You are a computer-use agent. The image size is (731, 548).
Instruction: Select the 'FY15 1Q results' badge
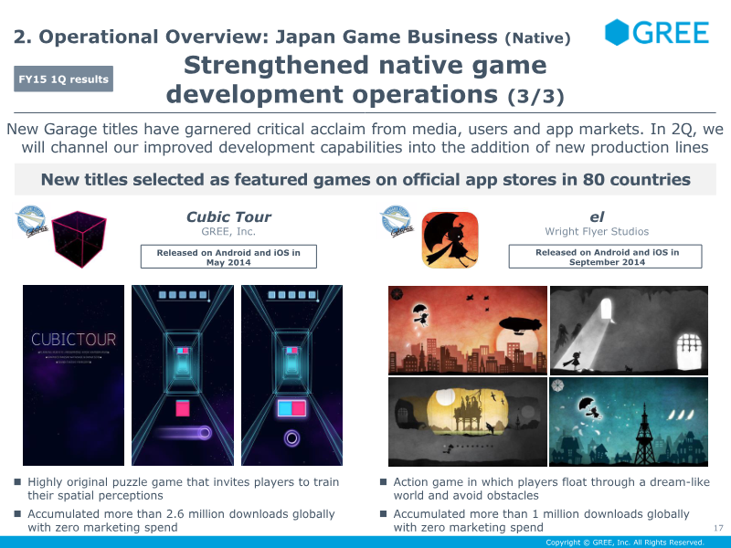tap(64, 79)
